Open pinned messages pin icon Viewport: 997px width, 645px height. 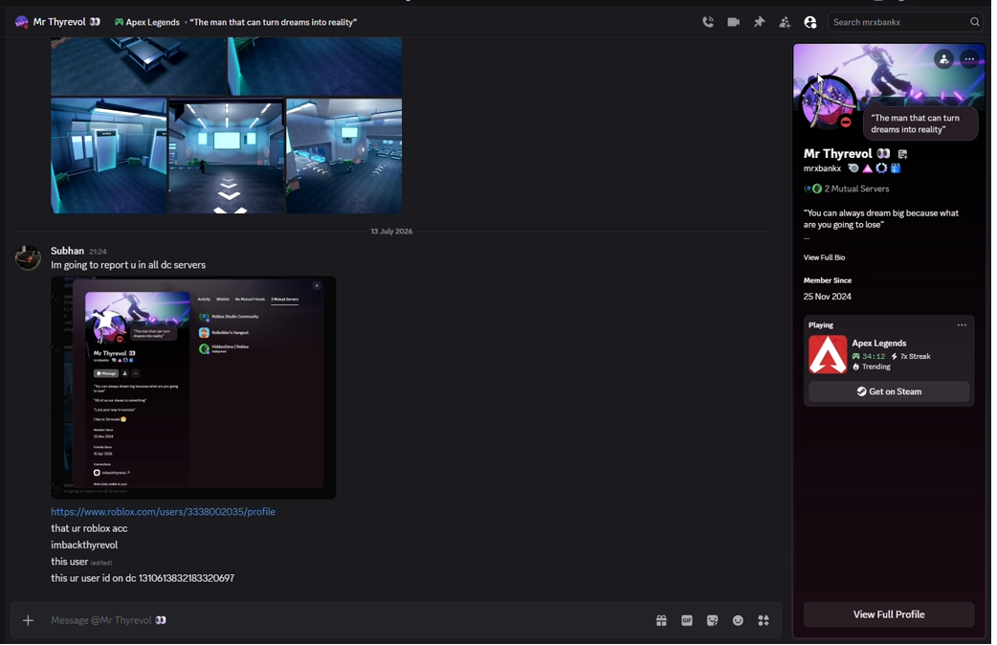pos(759,22)
